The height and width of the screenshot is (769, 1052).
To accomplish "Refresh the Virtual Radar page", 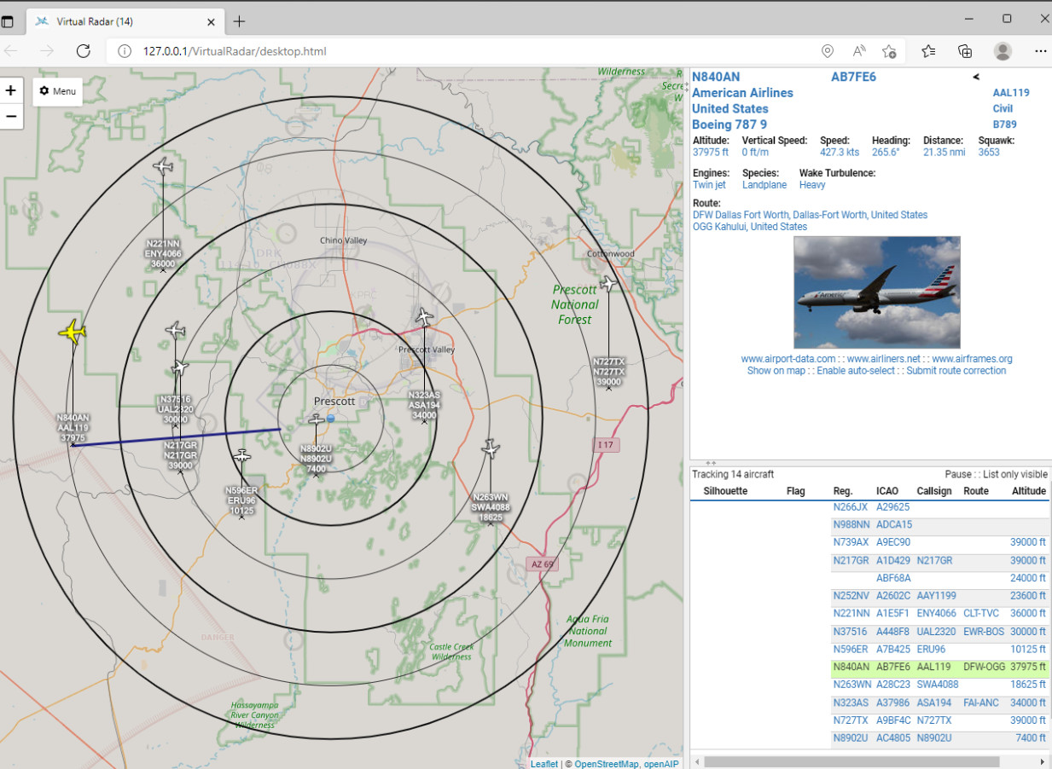I will (x=83, y=51).
